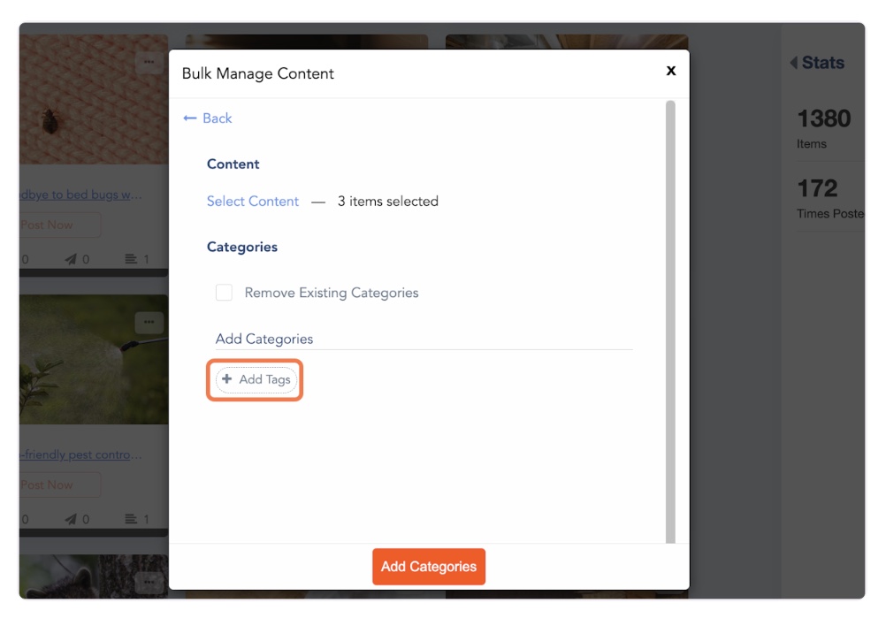Close the Bulk Manage Content dialog
This screenshot has height=626, width=886.
point(671,71)
